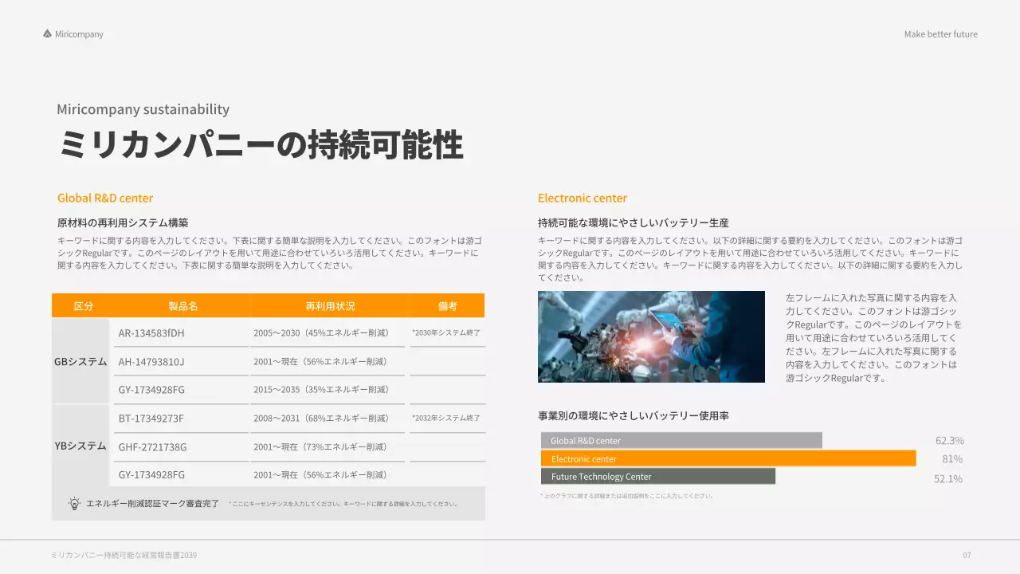Click the 62.3% percentage label
The height and width of the screenshot is (574, 1020).
949,439
